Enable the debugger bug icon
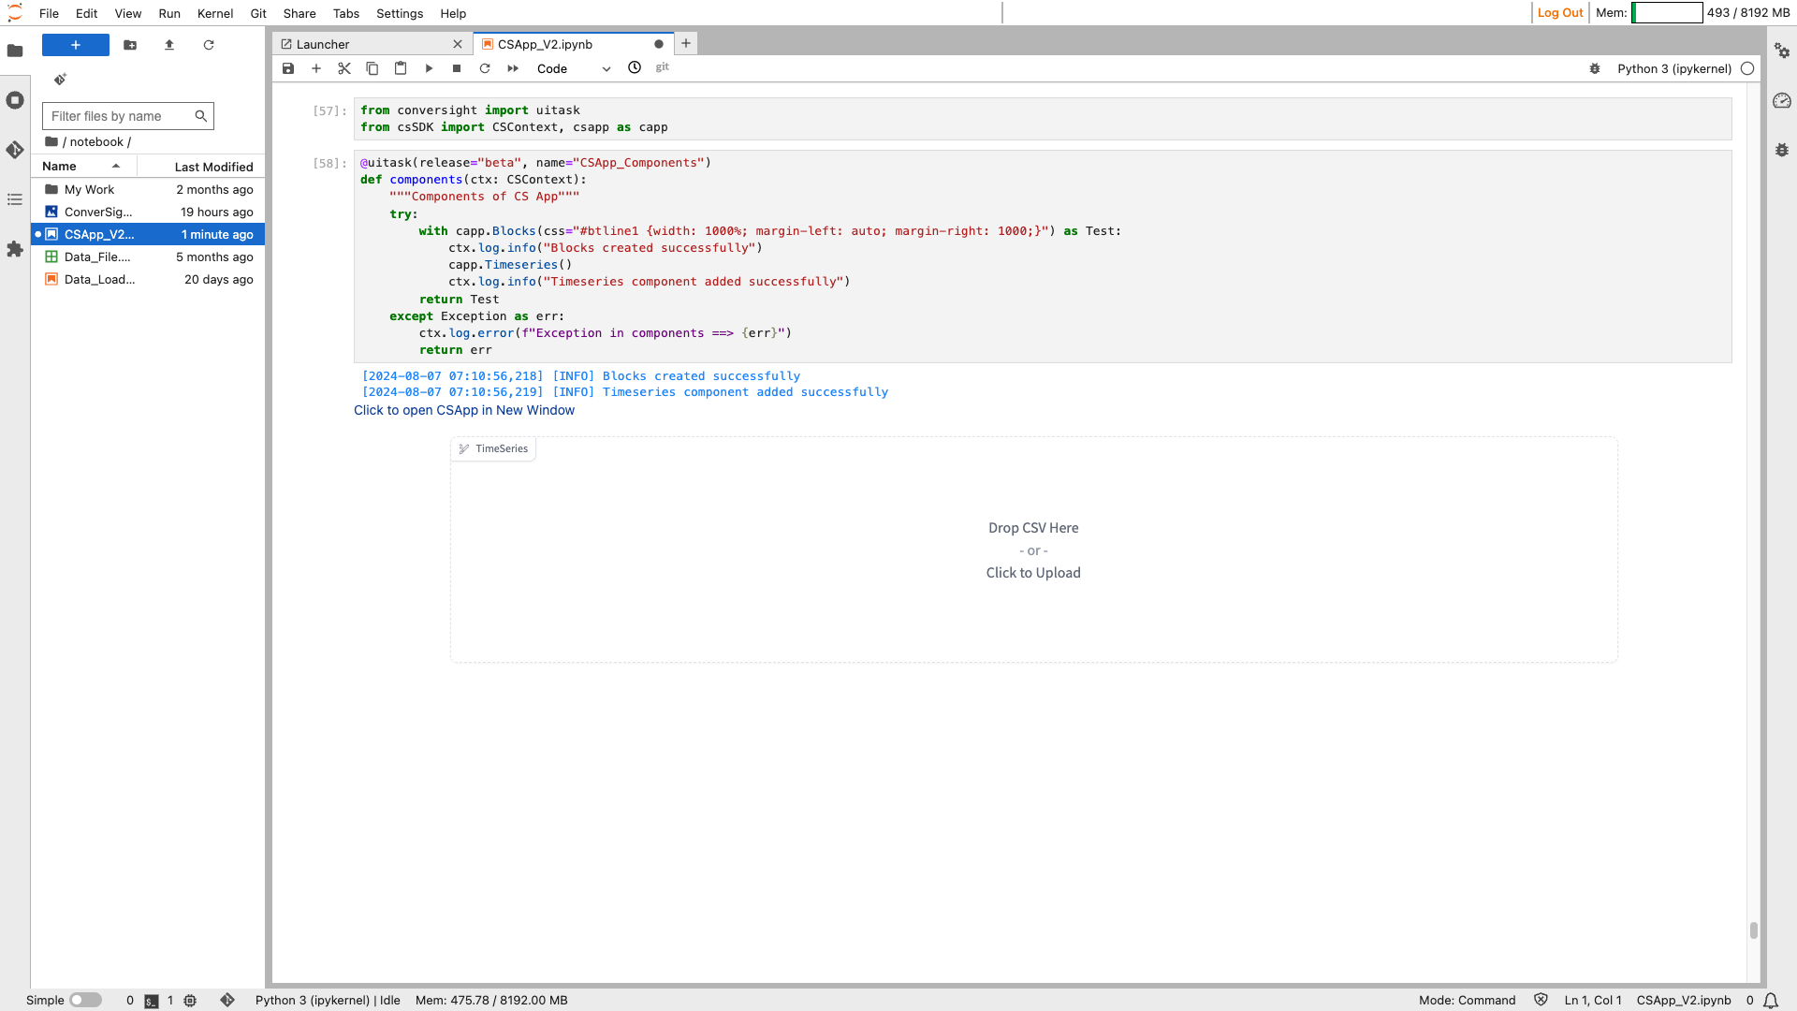 [x=1595, y=68]
